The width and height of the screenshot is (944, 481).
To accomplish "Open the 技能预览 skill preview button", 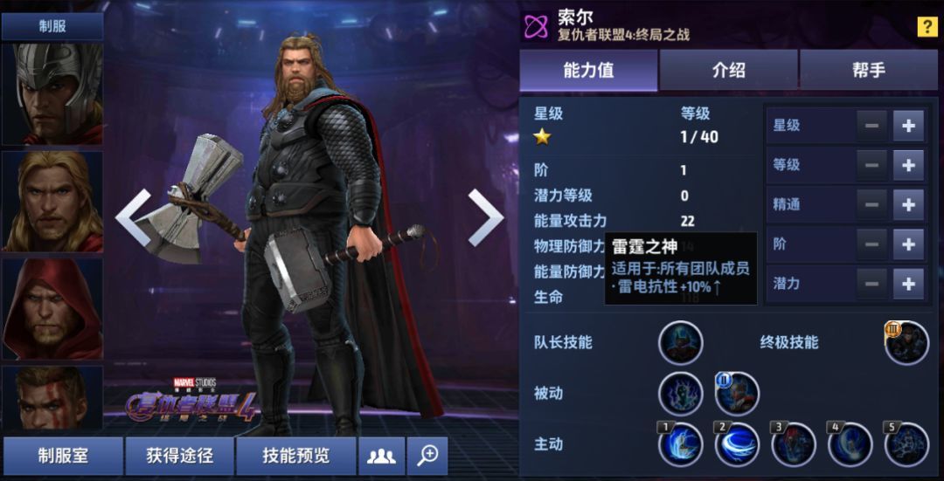I will [295, 456].
